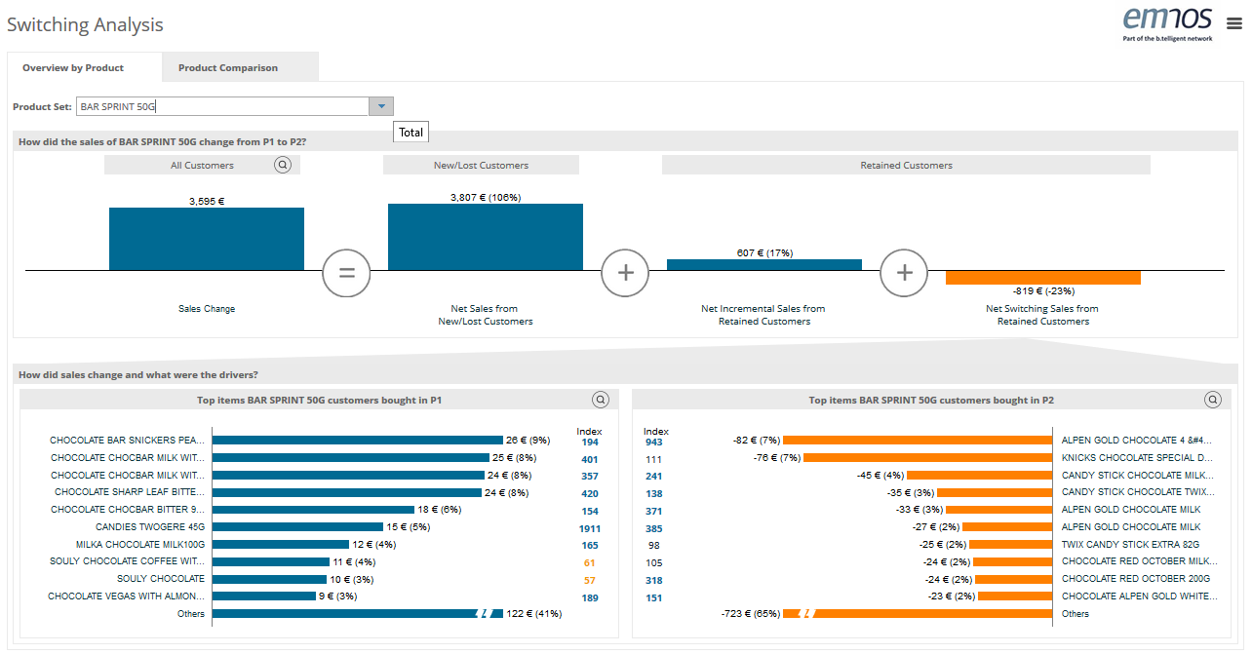Select the blue Net Sales from New/Lost Customers bar
Screen dimensions: 1252x654
pos(486,237)
